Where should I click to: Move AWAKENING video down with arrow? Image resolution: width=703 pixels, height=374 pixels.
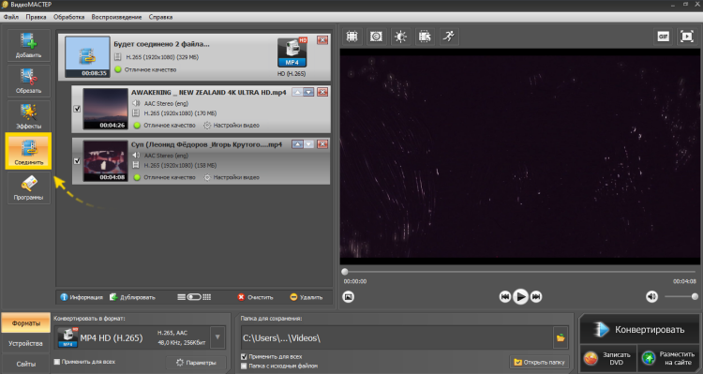point(308,93)
